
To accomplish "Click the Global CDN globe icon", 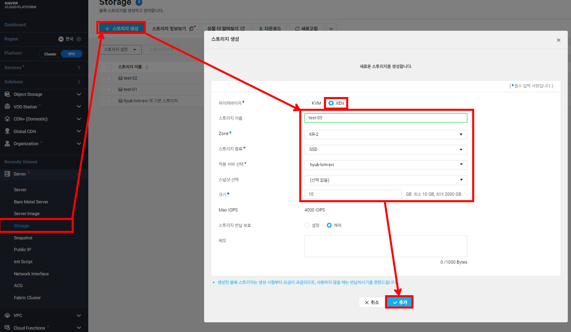I will click(7, 131).
